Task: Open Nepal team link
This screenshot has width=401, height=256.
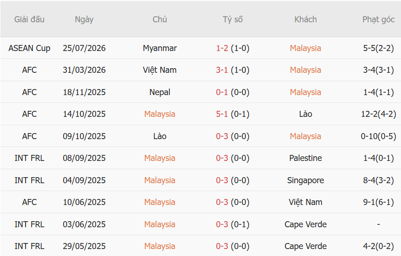Action: tap(160, 92)
